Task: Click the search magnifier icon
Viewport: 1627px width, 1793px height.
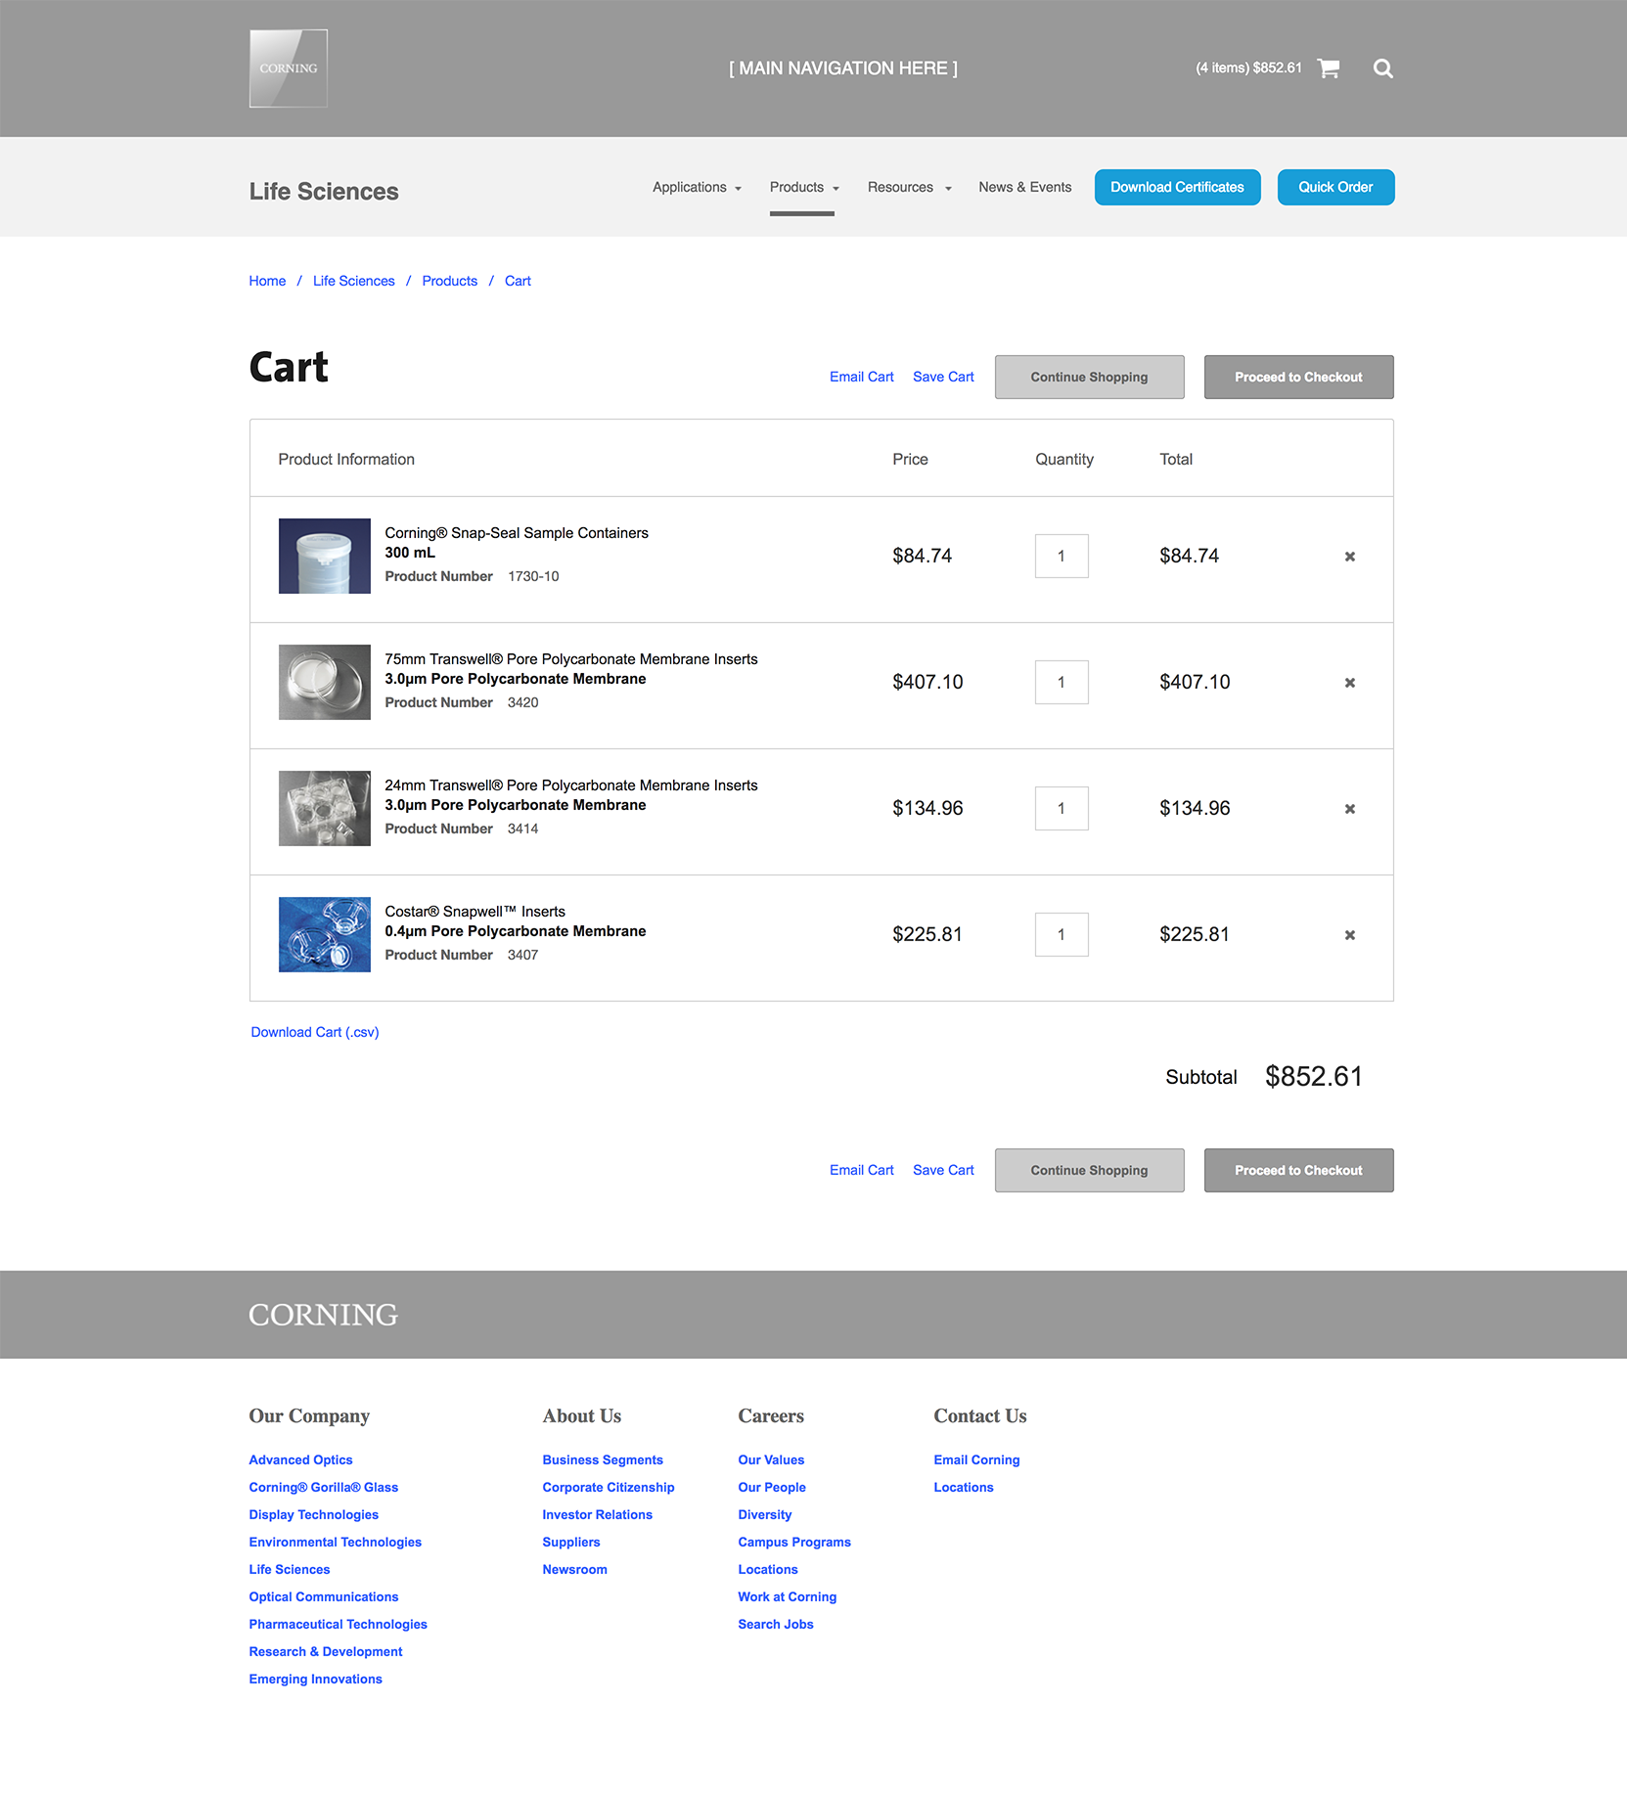Action: 1382,68
